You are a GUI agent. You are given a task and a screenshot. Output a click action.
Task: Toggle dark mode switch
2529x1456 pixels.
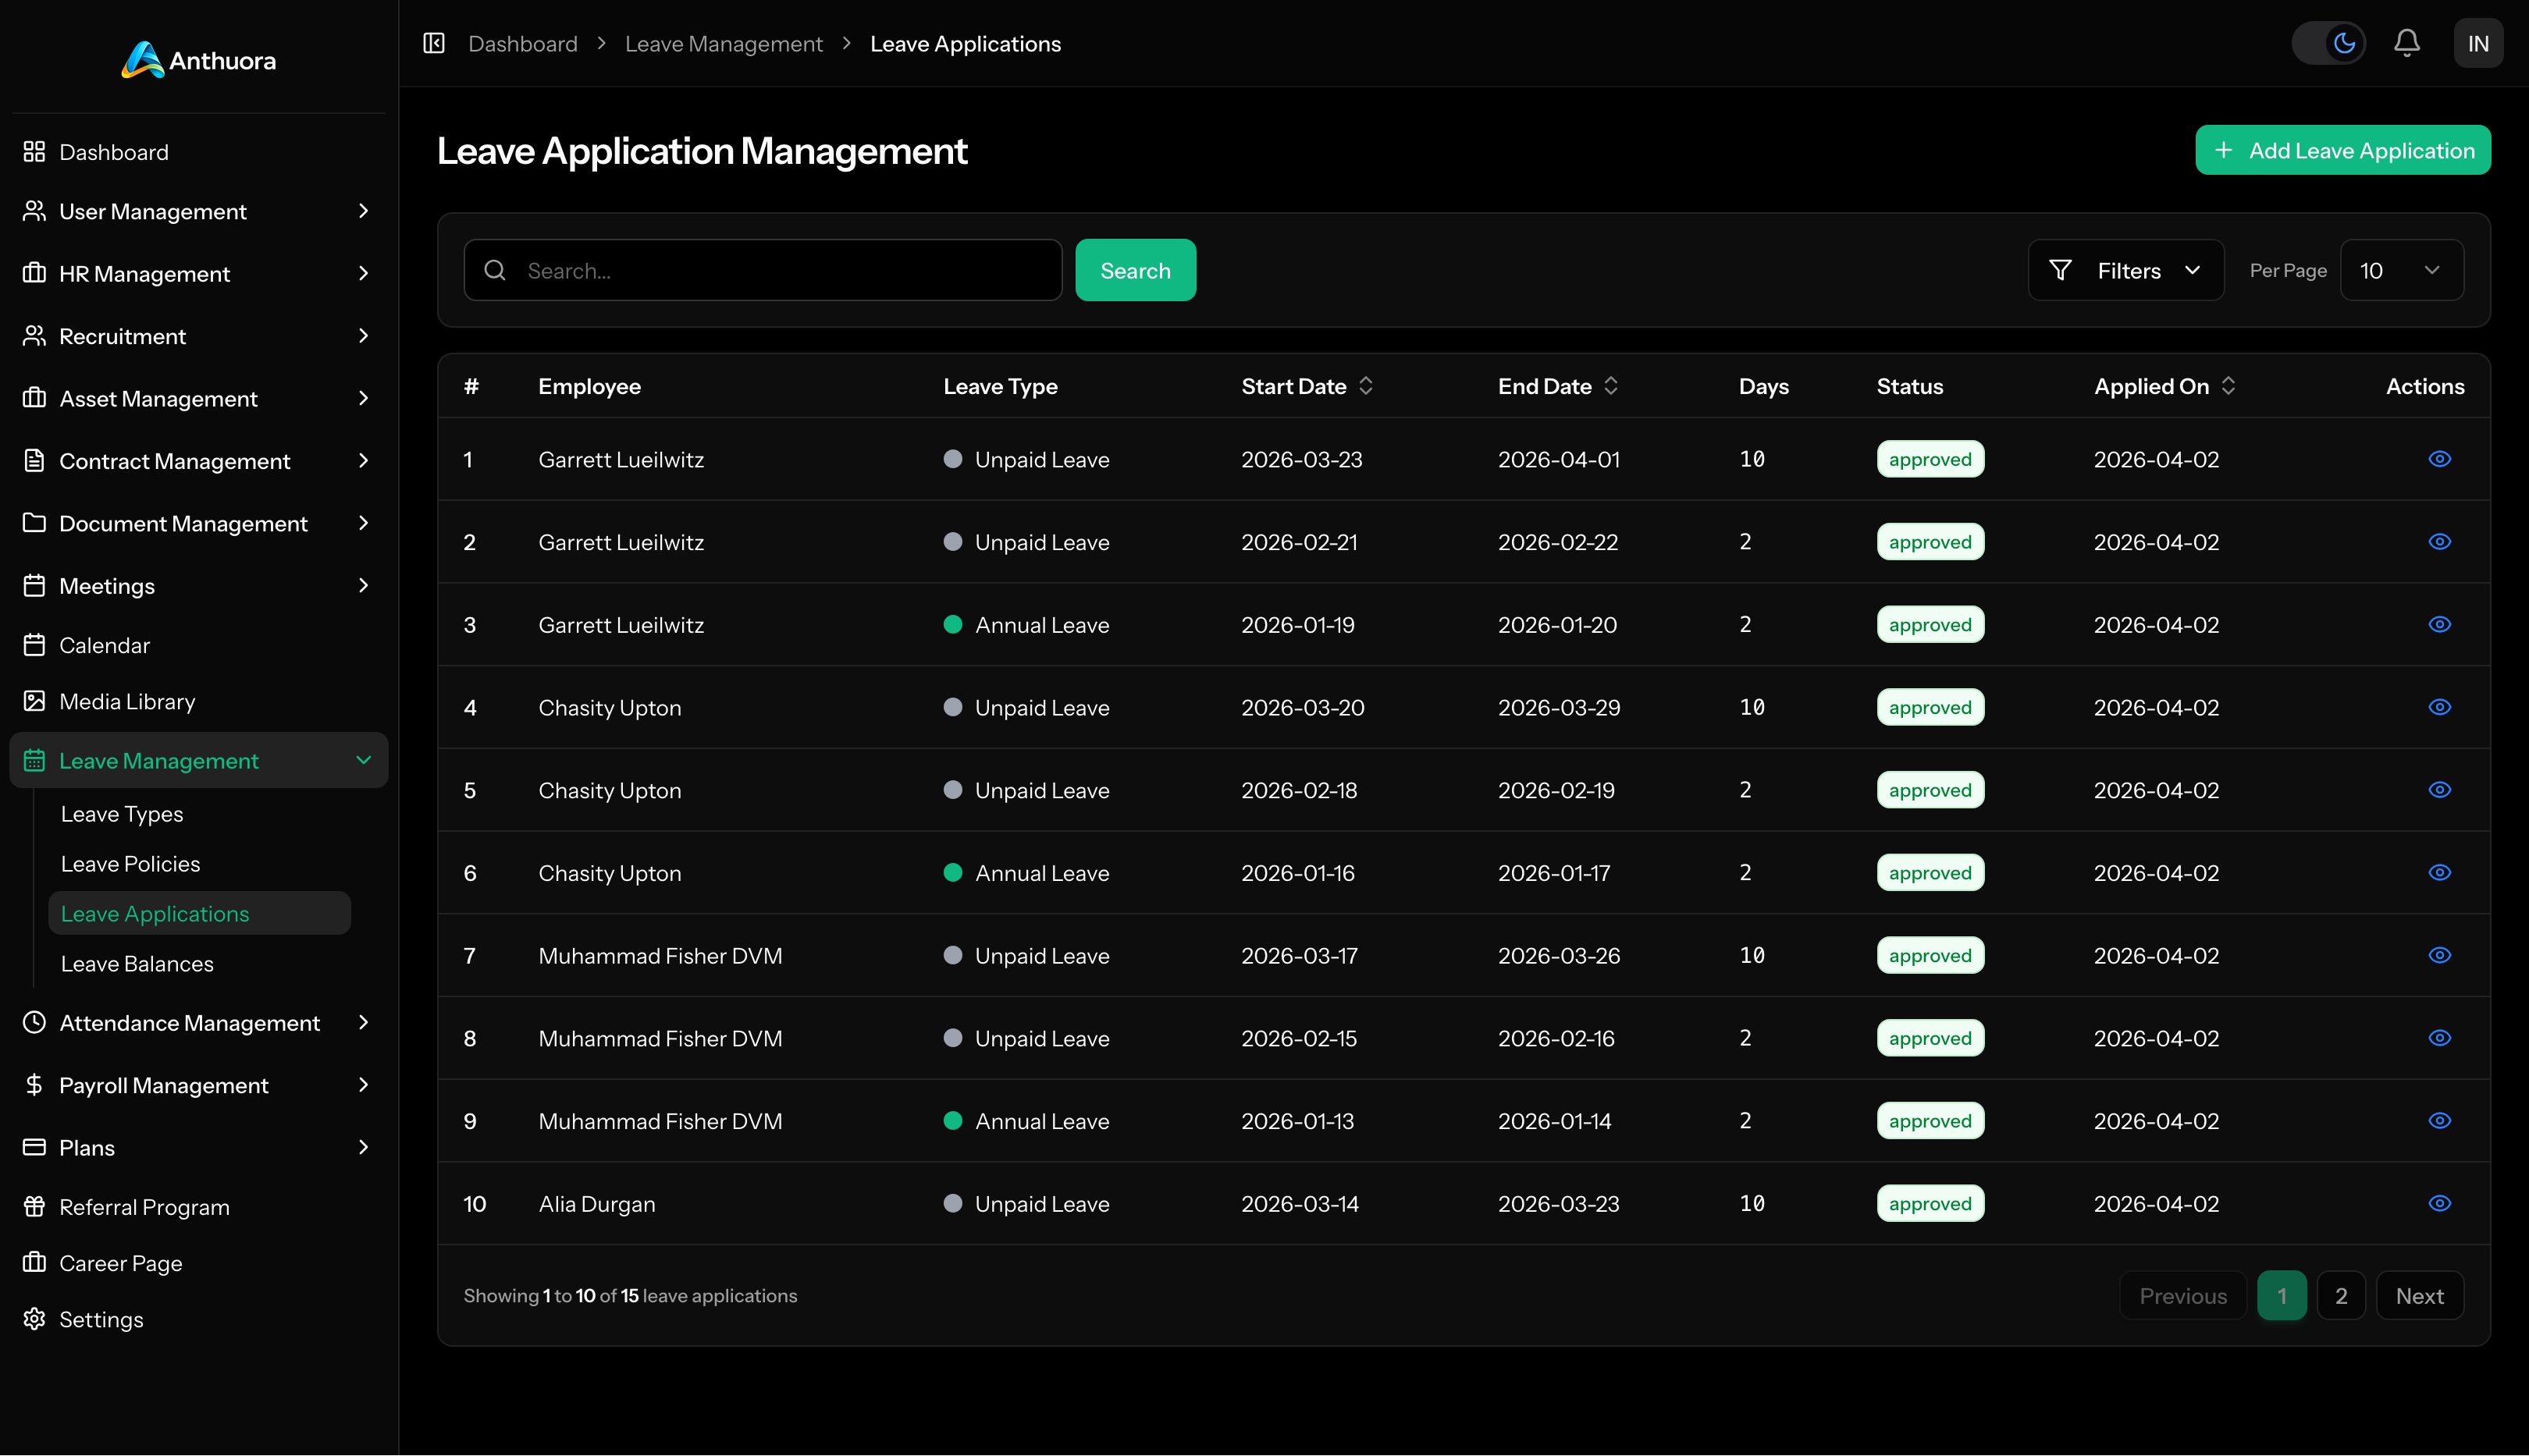tap(2329, 43)
